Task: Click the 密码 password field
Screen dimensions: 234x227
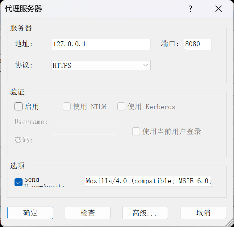Action: (x=84, y=140)
